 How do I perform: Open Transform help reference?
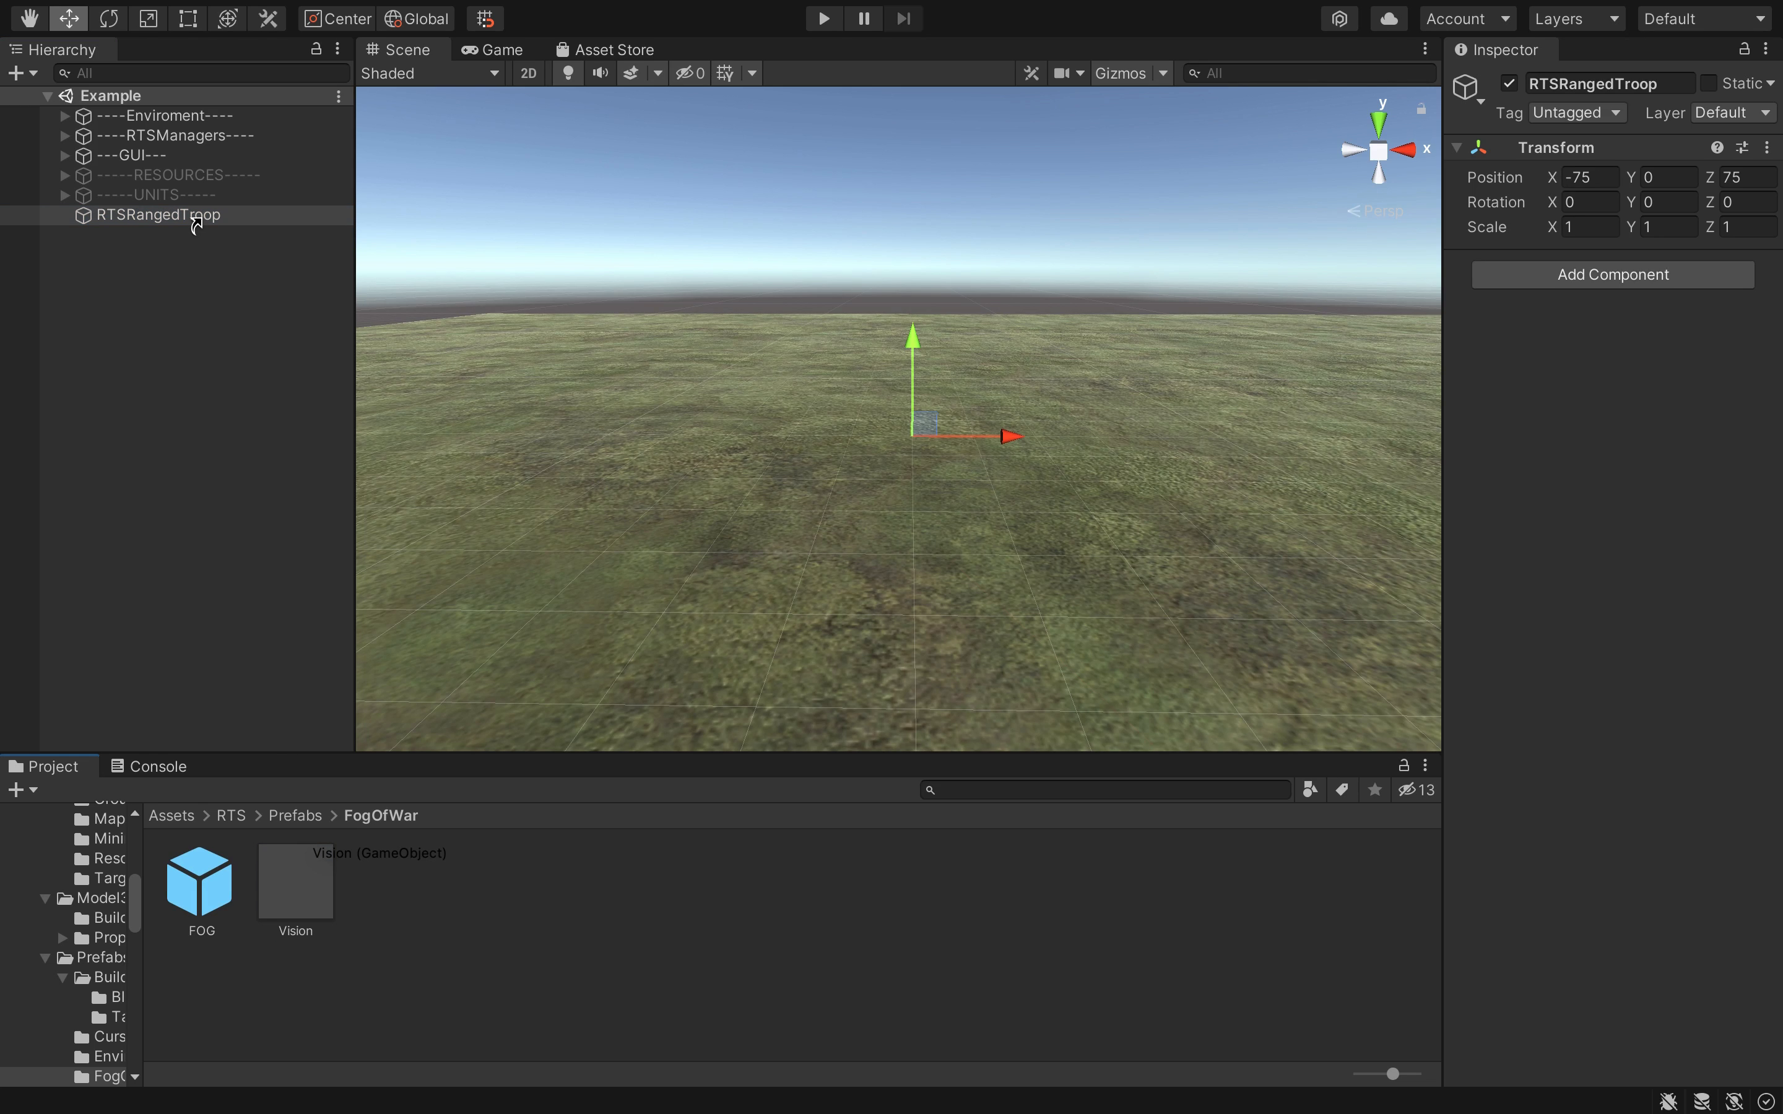(x=1717, y=147)
